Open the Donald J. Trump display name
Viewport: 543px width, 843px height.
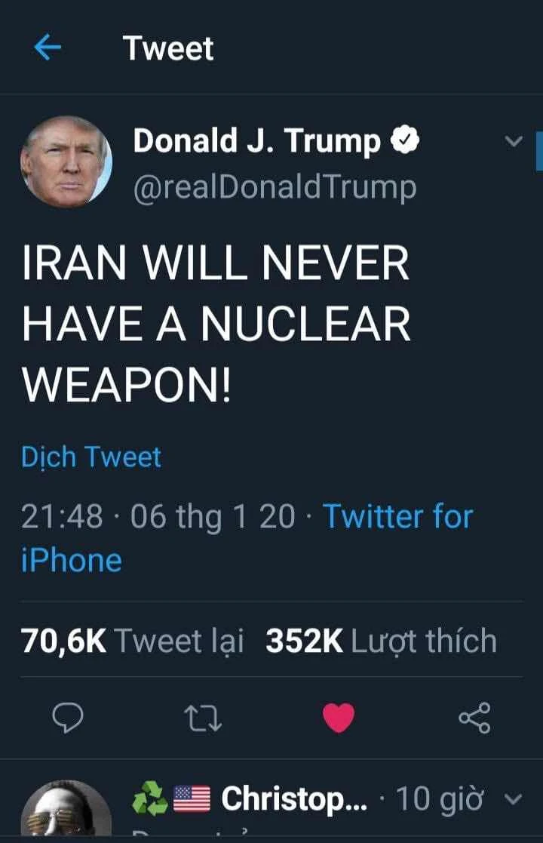[x=256, y=141]
